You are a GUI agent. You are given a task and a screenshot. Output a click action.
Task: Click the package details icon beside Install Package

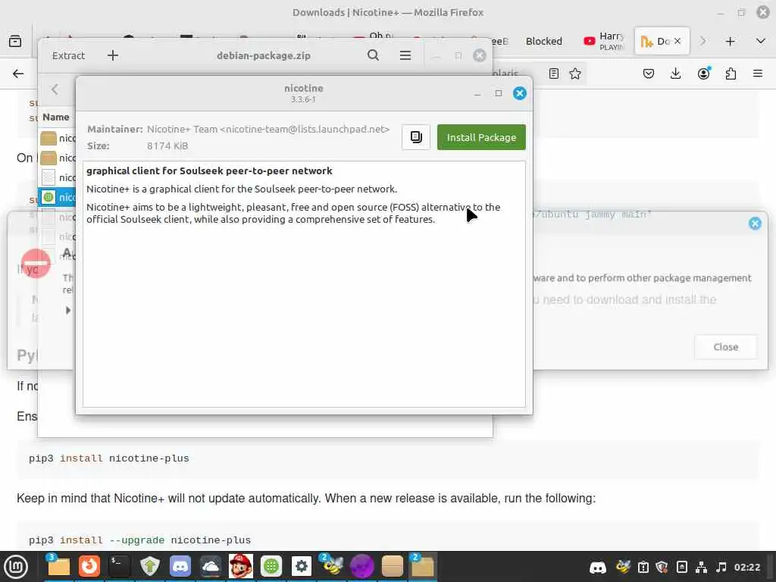pyautogui.click(x=416, y=137)
